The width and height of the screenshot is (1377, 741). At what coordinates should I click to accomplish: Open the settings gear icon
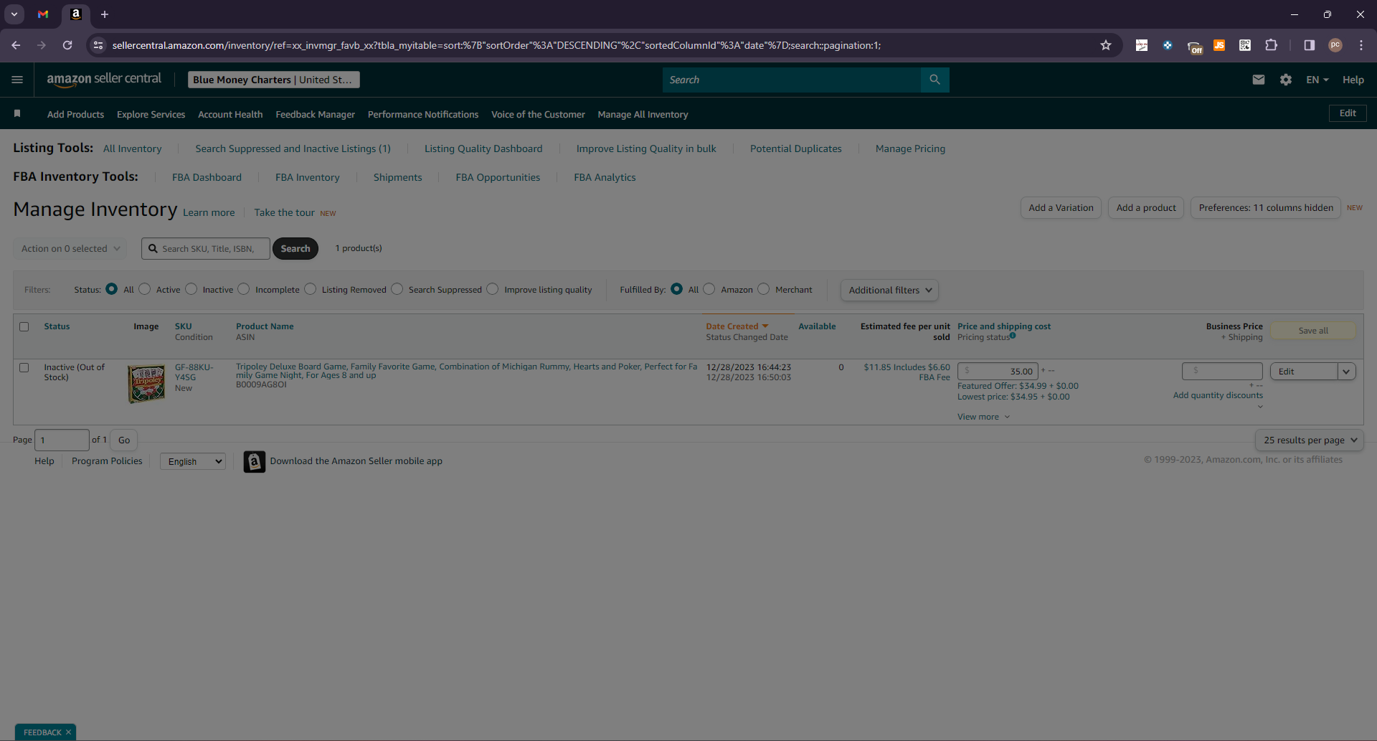(1286, 80)
